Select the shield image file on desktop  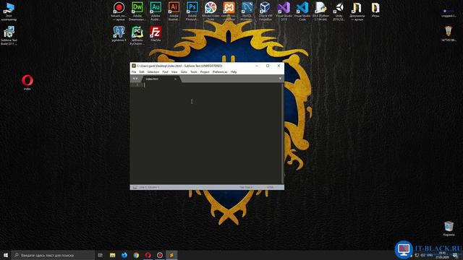[449, 34]
